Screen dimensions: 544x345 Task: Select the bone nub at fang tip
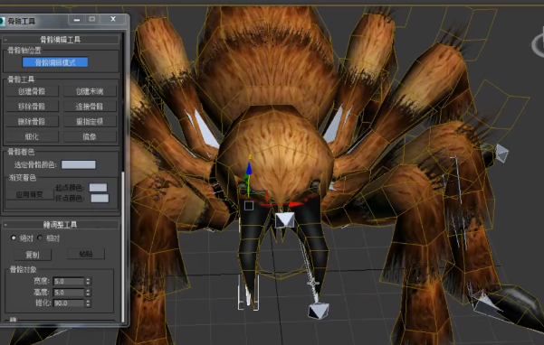[319, 311]
